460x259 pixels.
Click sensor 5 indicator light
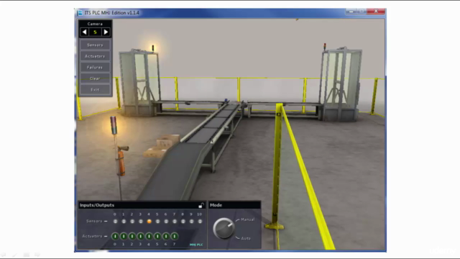[x=157, y=222]
